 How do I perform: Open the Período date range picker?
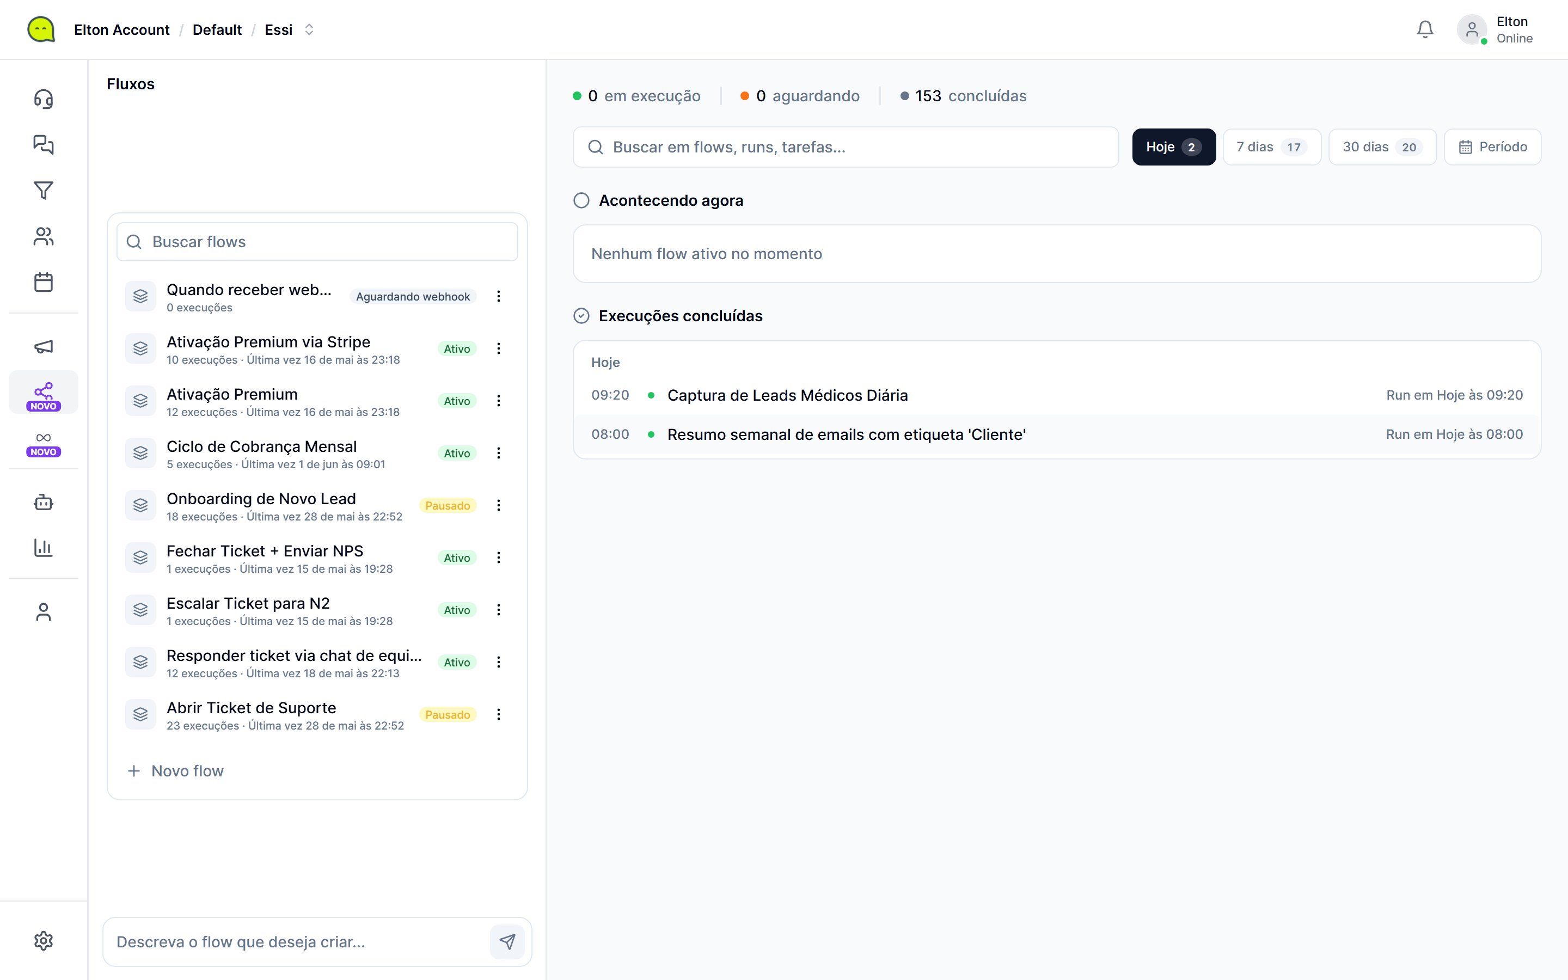point(1492,147)
